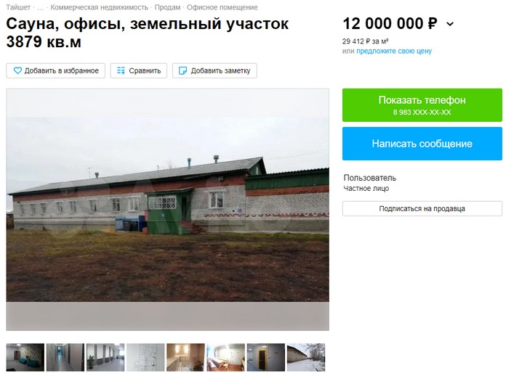Click the note icon in Добавить заметку

[x=182, y=70]
